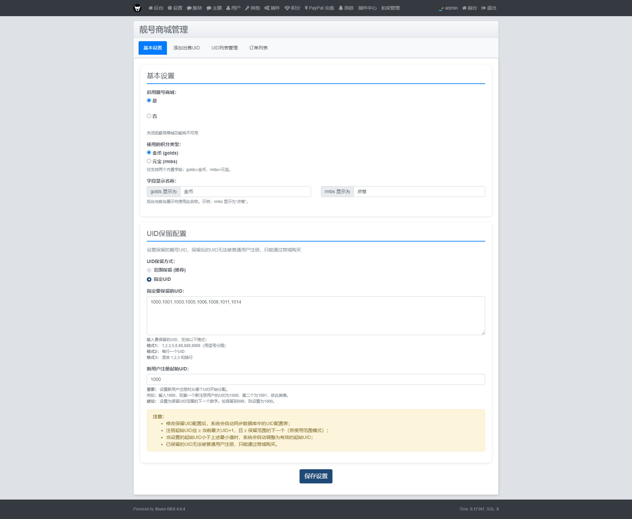Go to 前台 home icon link
This screenshot has height=519, width=632.
point(469,8)
